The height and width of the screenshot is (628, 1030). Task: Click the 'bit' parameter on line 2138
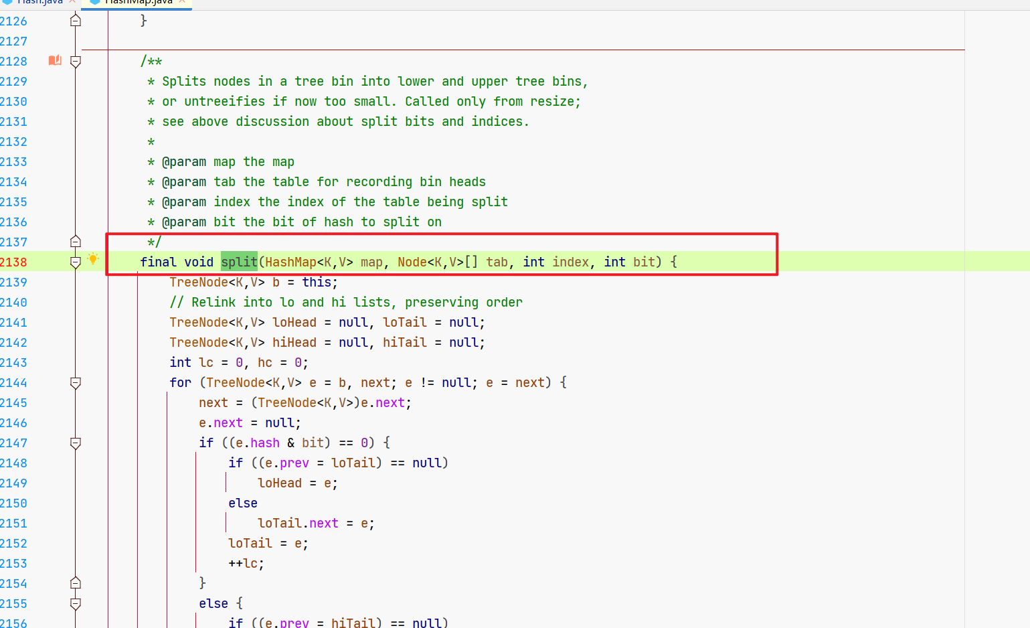(644, 262)
